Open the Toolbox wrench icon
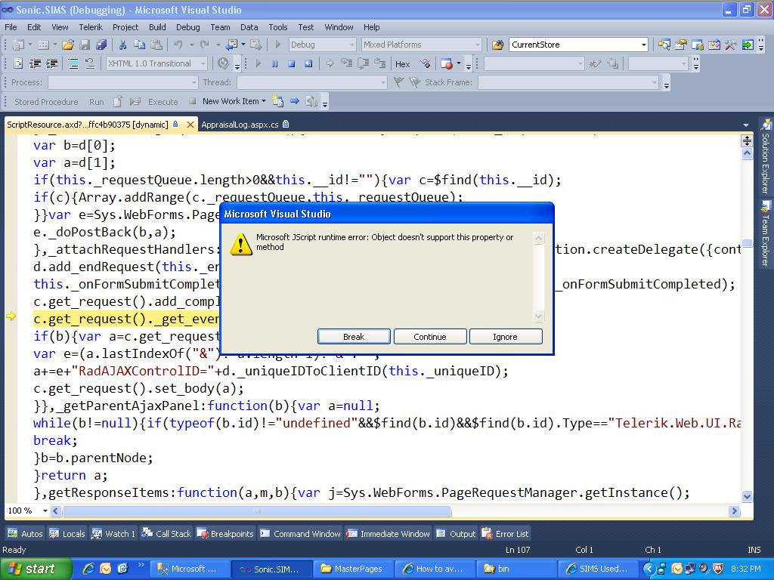Image resolution: width=774 pixels, height=580 pixels. pos(731,45)
